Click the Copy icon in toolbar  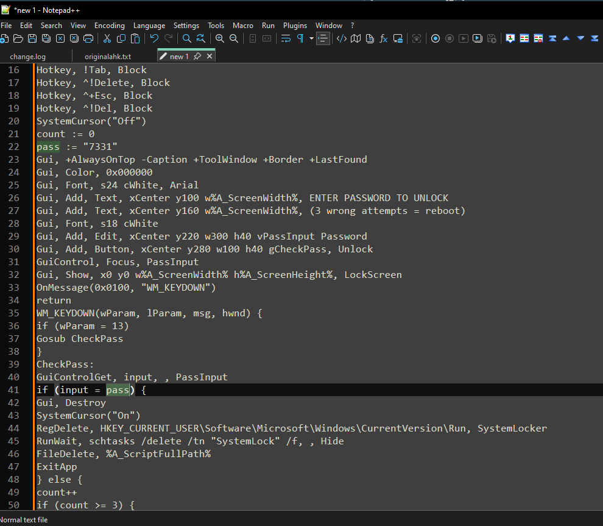coord(121,38)
